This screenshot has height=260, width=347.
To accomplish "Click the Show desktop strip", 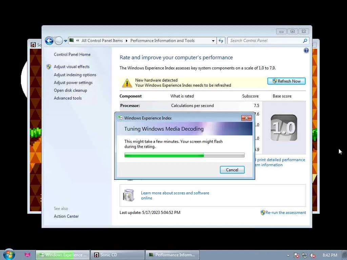I will click(x=344, y=255).
